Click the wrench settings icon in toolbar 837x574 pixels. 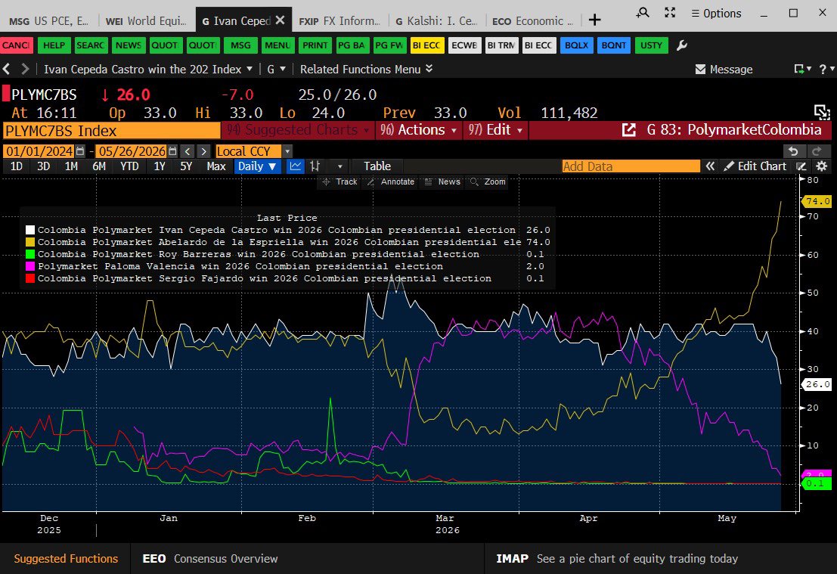click(682, 45)
